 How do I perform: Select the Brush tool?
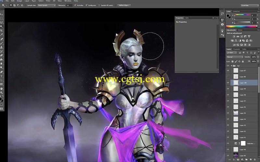click(2, 43)
